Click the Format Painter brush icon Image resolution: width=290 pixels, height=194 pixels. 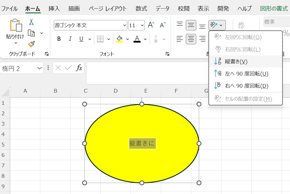(x=31, y=44)
